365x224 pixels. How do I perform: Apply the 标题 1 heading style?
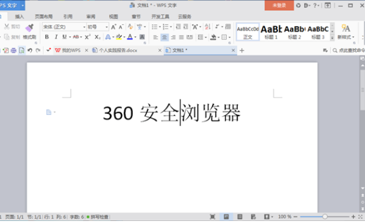point(271,32)
